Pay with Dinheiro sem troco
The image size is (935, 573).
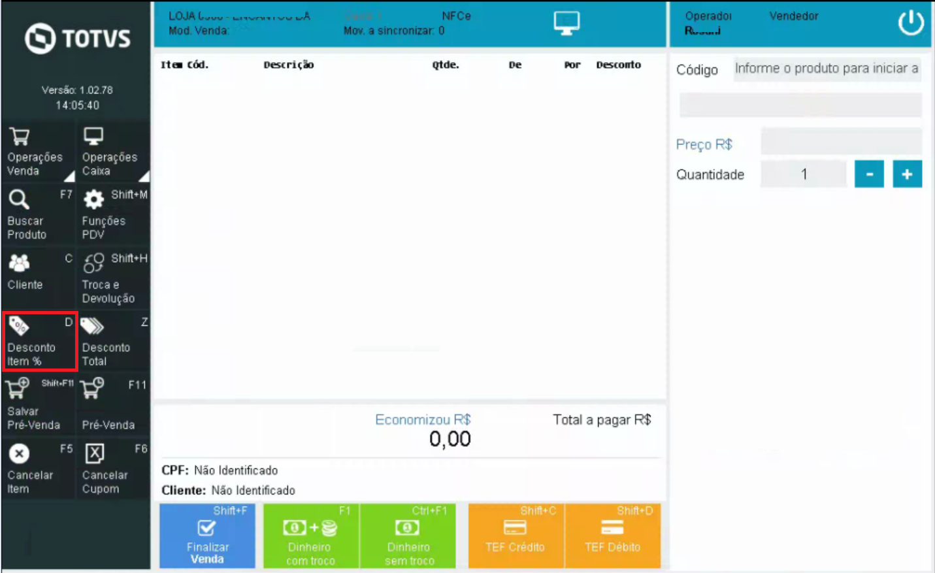[408, 535]
